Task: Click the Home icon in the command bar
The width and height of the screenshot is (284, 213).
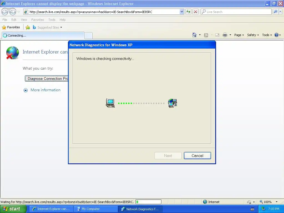Action: [x=194, y=35]
